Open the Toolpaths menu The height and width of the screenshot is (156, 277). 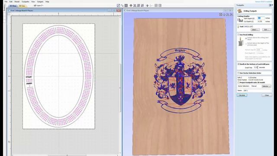[26, 2]
